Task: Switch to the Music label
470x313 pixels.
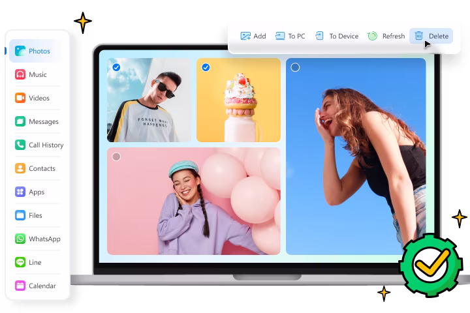Action: coord(38,74)
